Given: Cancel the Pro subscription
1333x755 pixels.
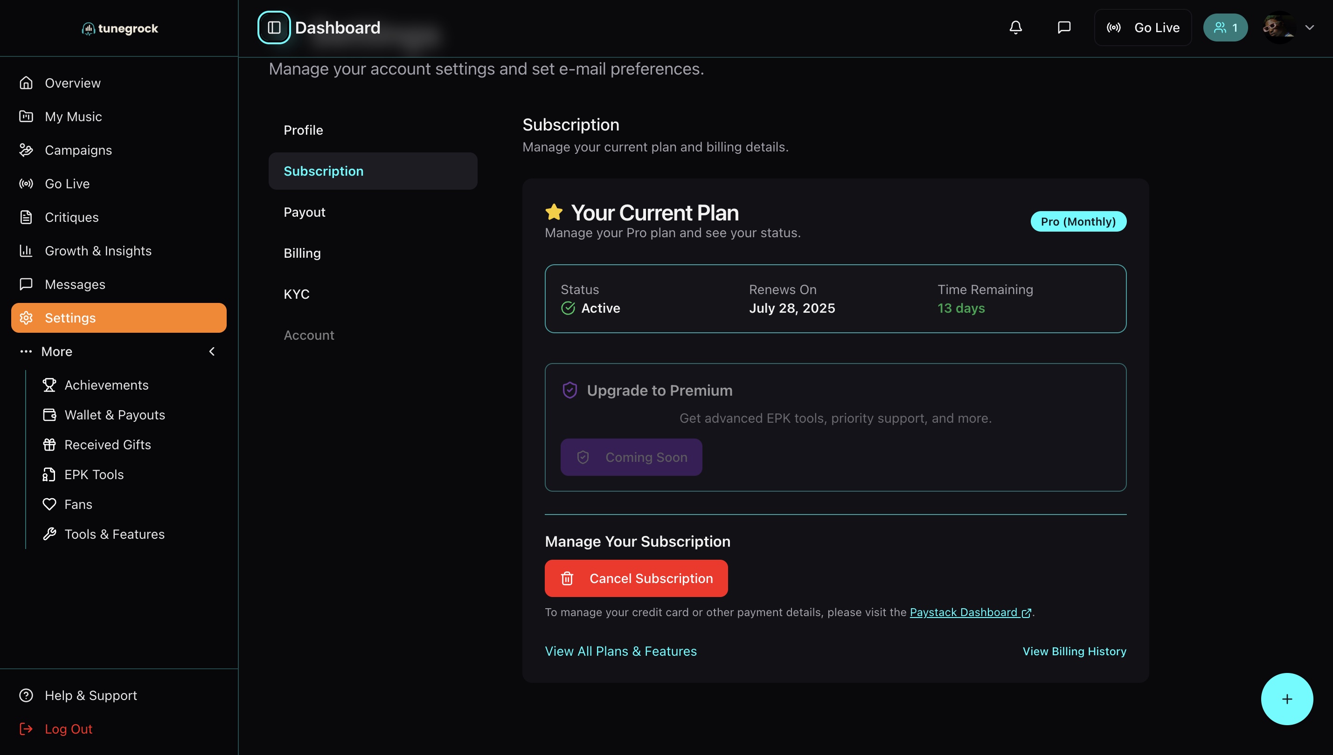Looking at the screenshot, I should point(636,578).
